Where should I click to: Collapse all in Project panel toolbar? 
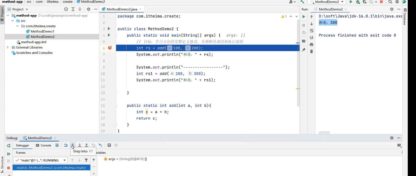80,9
